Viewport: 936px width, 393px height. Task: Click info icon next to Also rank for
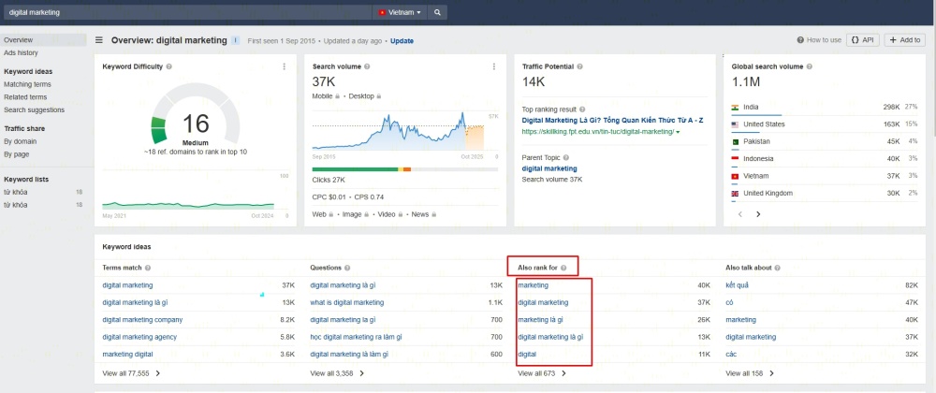click(x=564, y=268)
